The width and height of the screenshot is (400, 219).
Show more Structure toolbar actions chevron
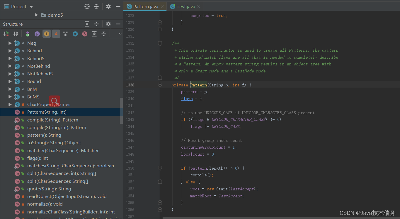[x=120, y=34]
